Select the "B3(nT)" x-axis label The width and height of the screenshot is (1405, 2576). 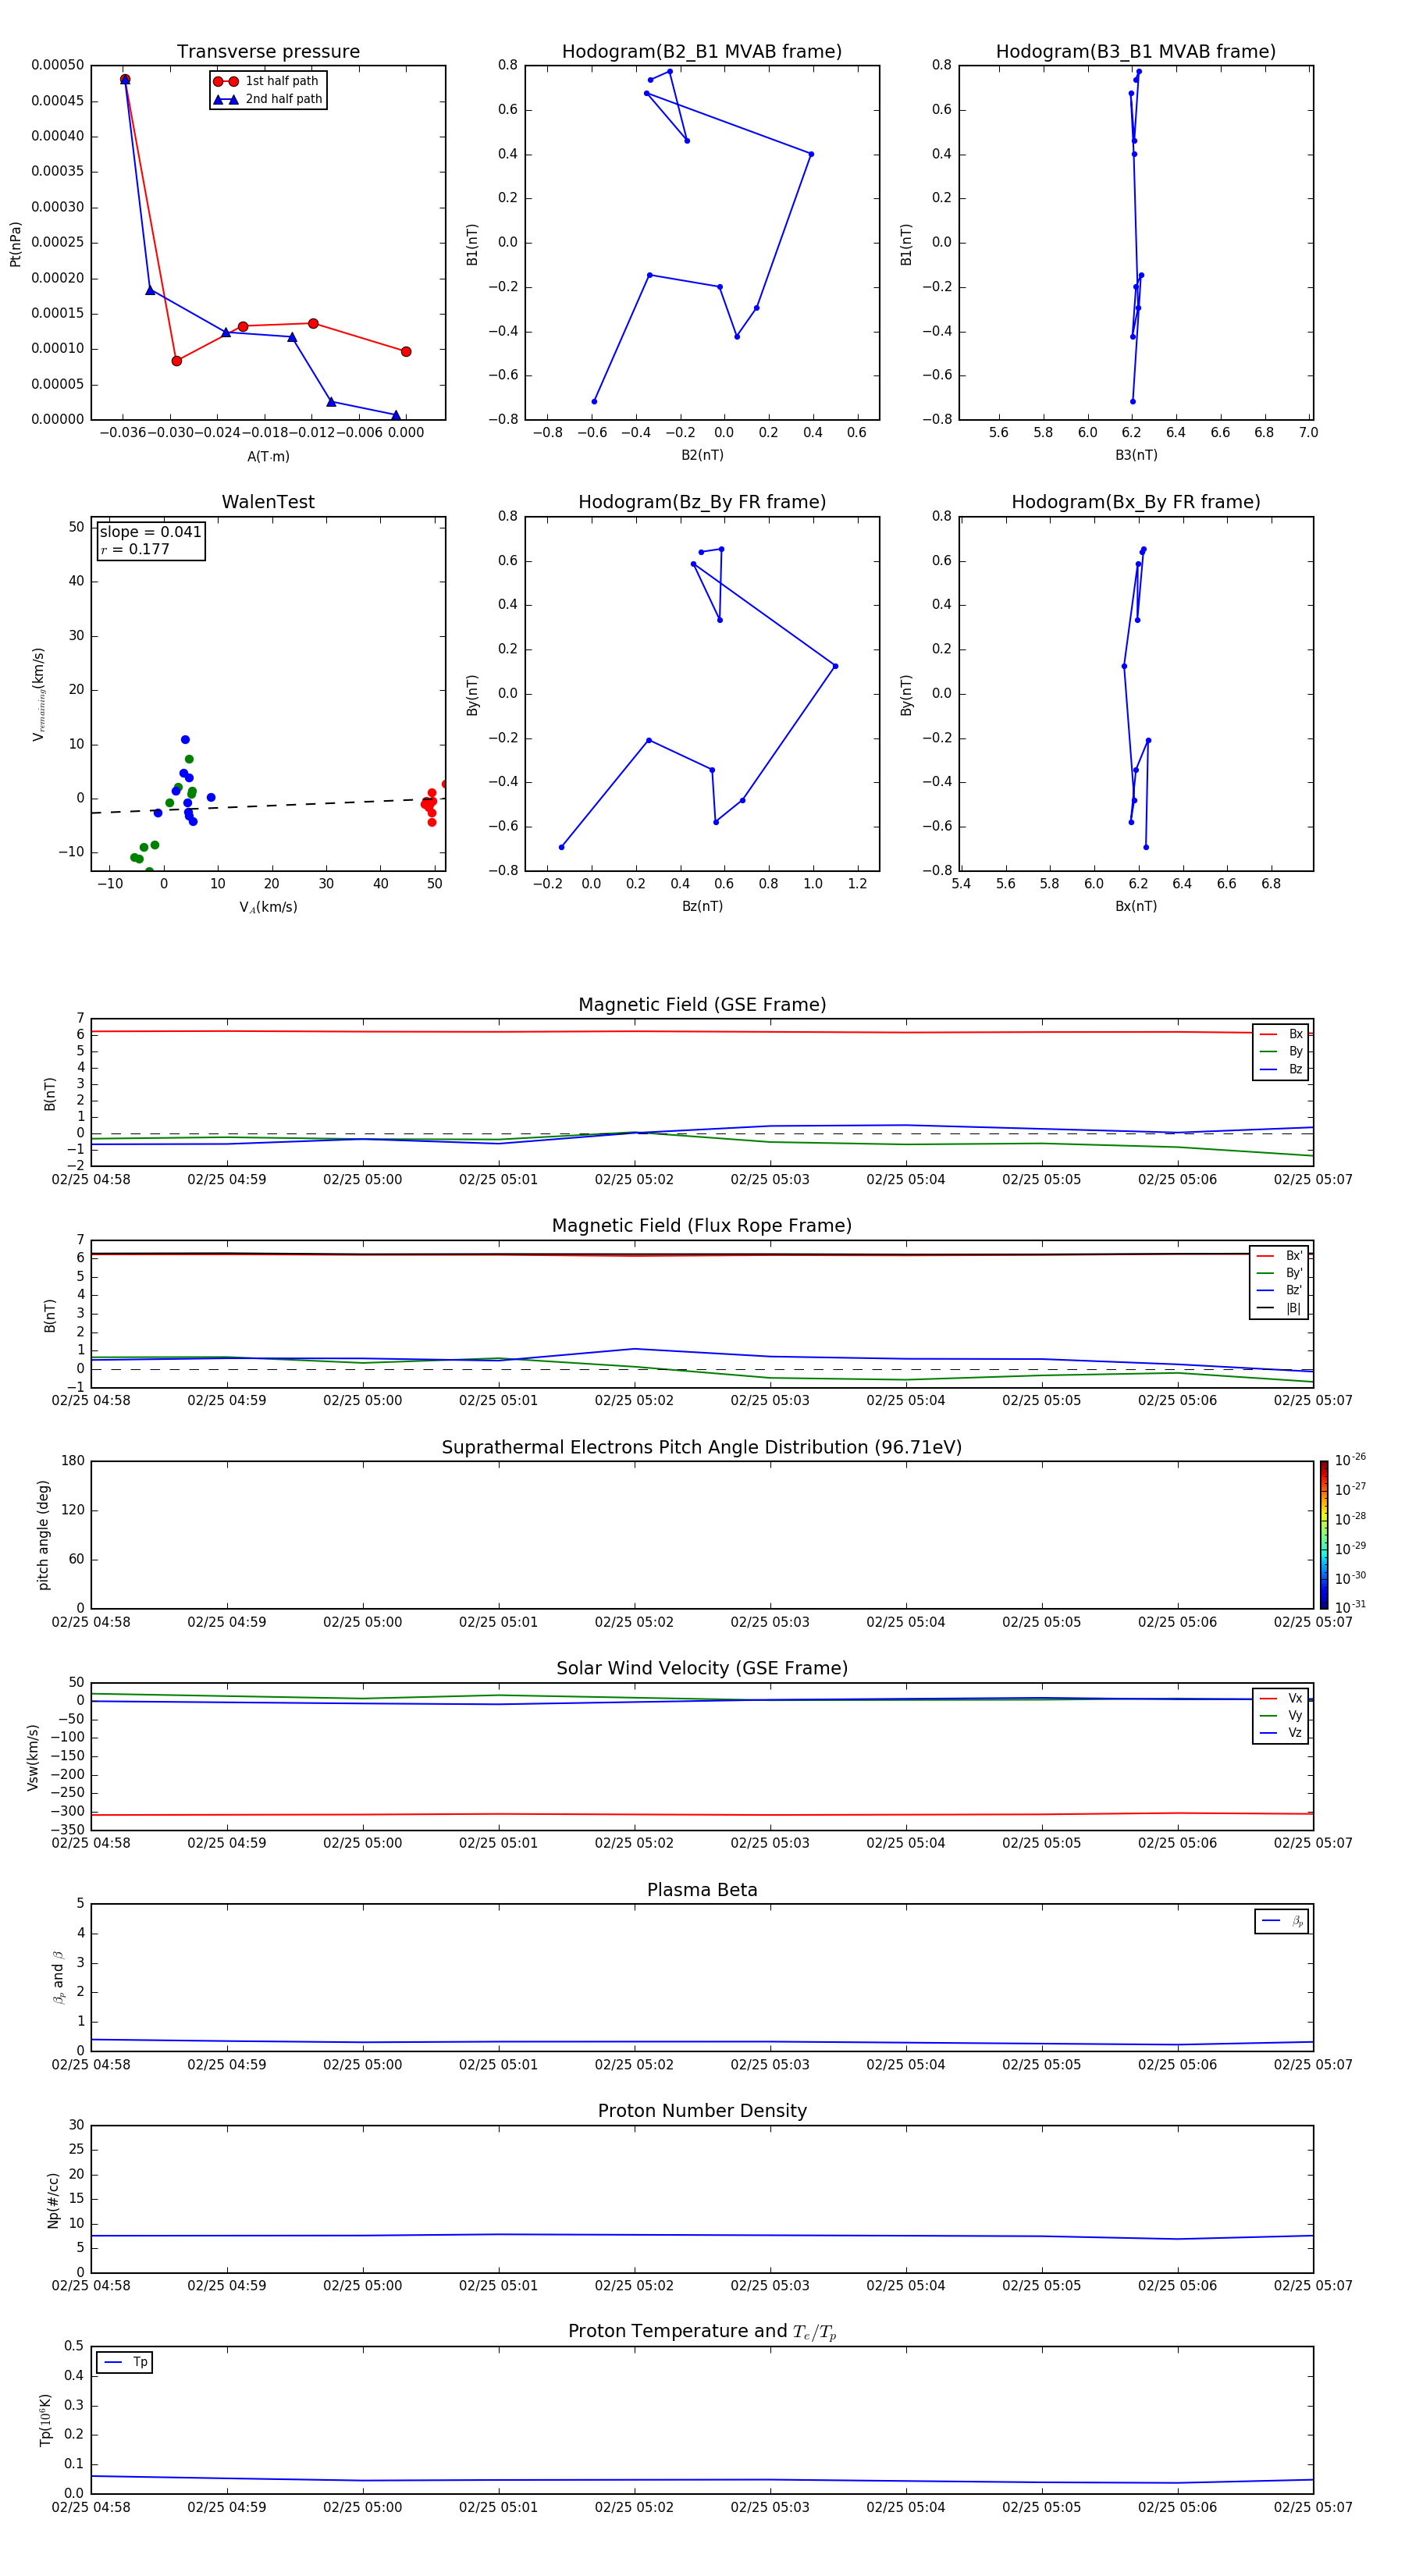[1136, 455]
